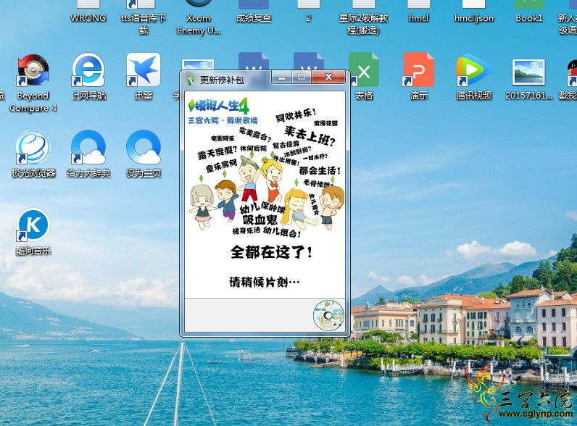Click the 模拟人生4 logo in the installer

(219, 106)
